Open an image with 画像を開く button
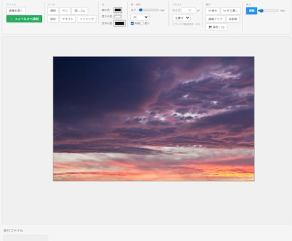Viewport: 292px width, 241px height. click(16, 11)
